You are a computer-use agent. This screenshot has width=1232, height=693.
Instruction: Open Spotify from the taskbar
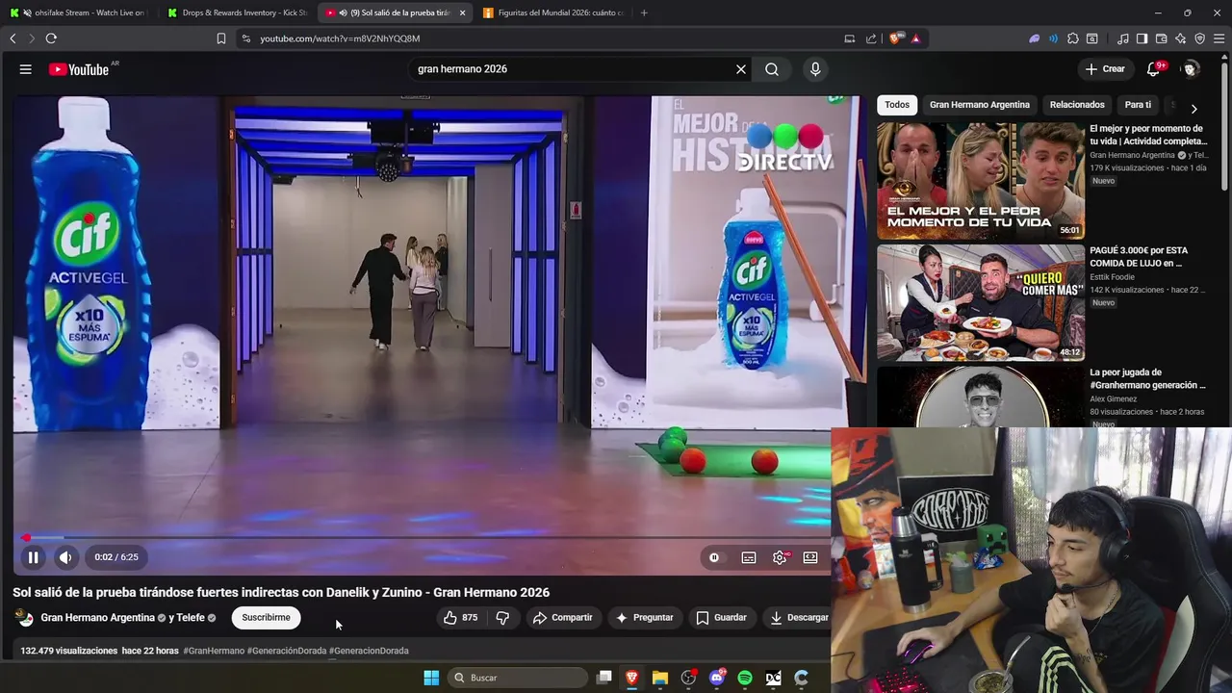(x=745, y=678)
